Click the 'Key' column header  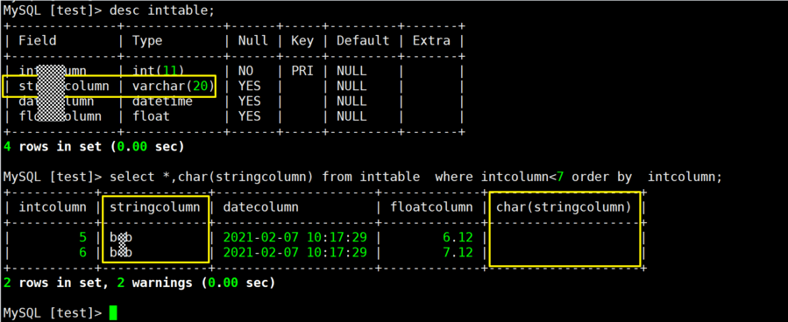pos(302,40)
